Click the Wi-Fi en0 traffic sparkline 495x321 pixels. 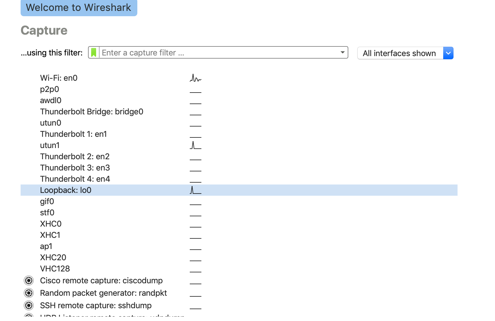click(195, 79)
